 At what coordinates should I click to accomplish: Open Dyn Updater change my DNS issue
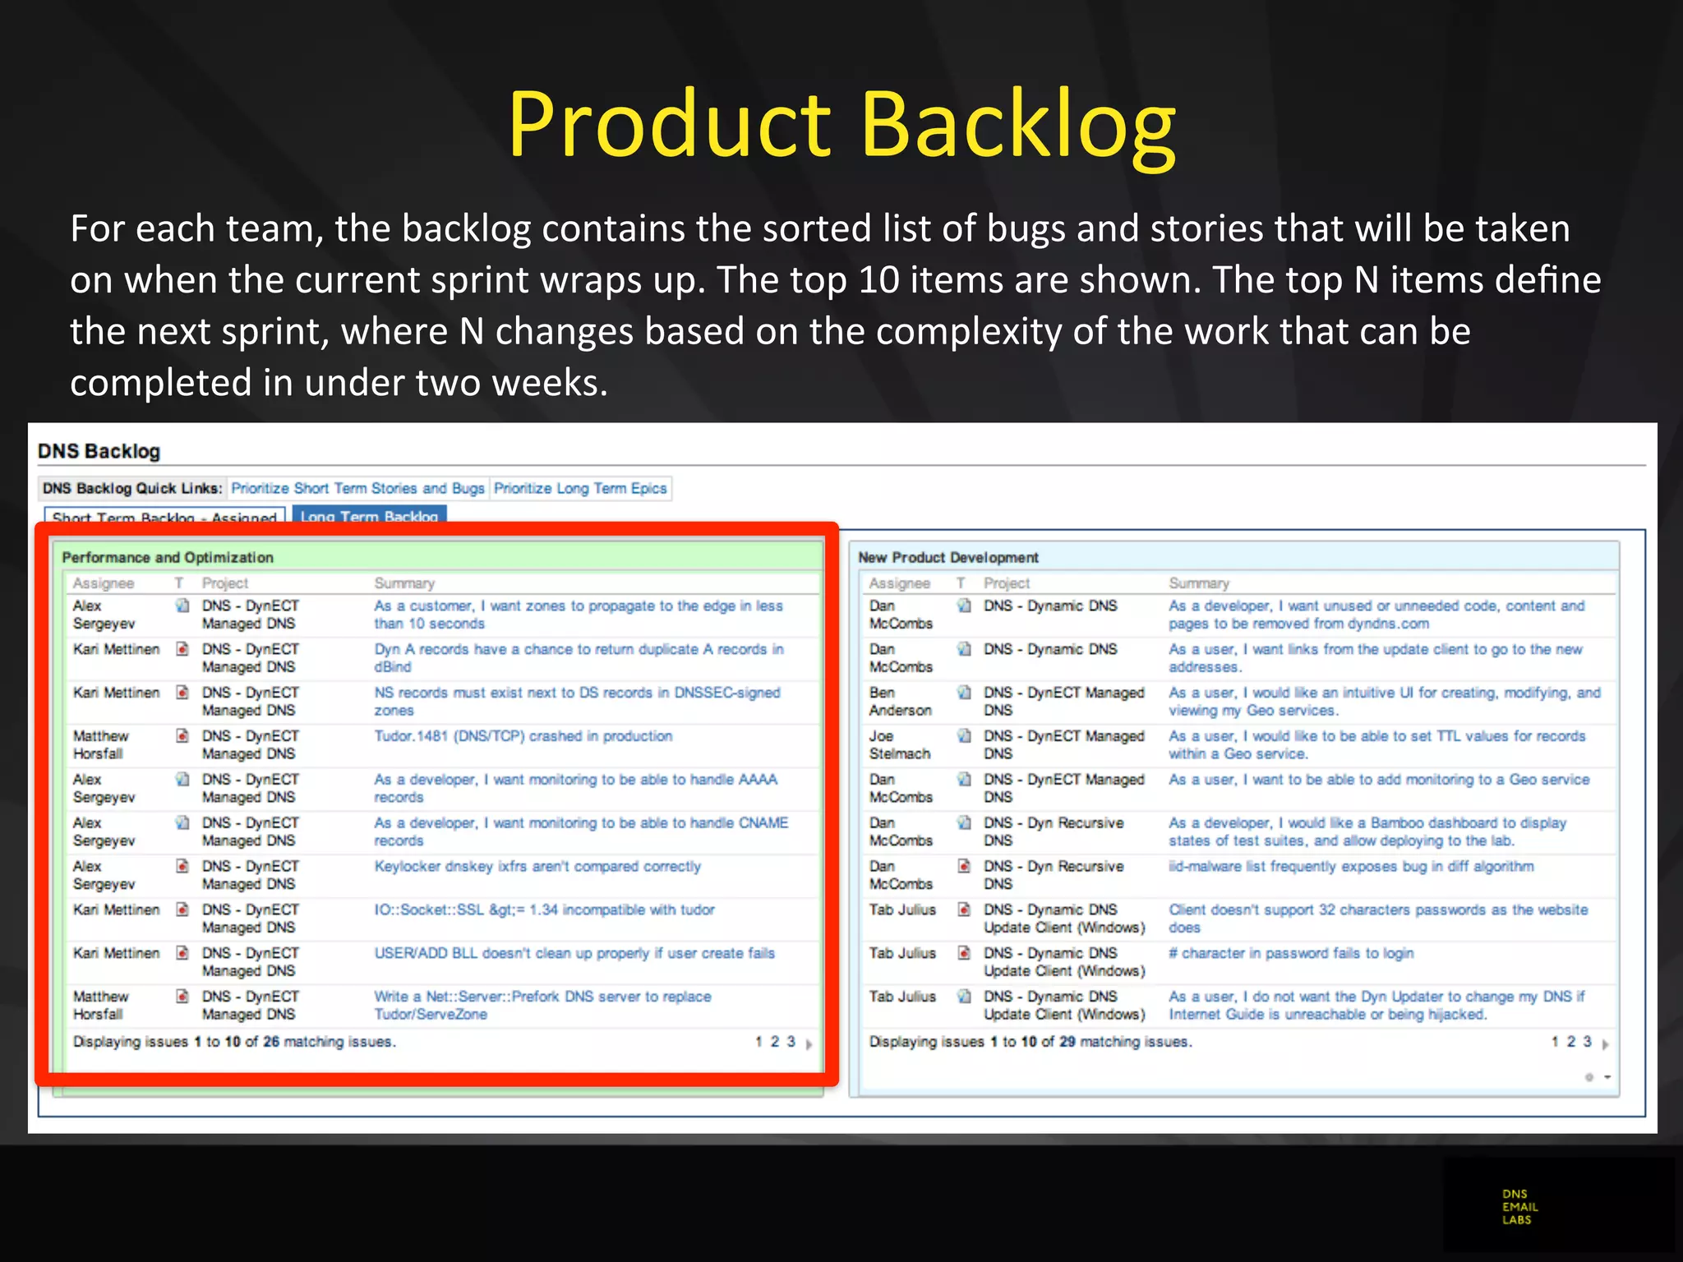1376,1006
